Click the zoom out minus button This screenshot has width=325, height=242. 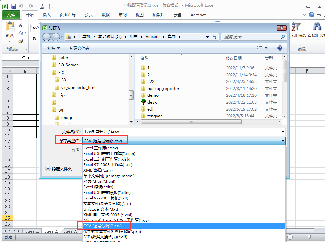(x=290, y=237)
